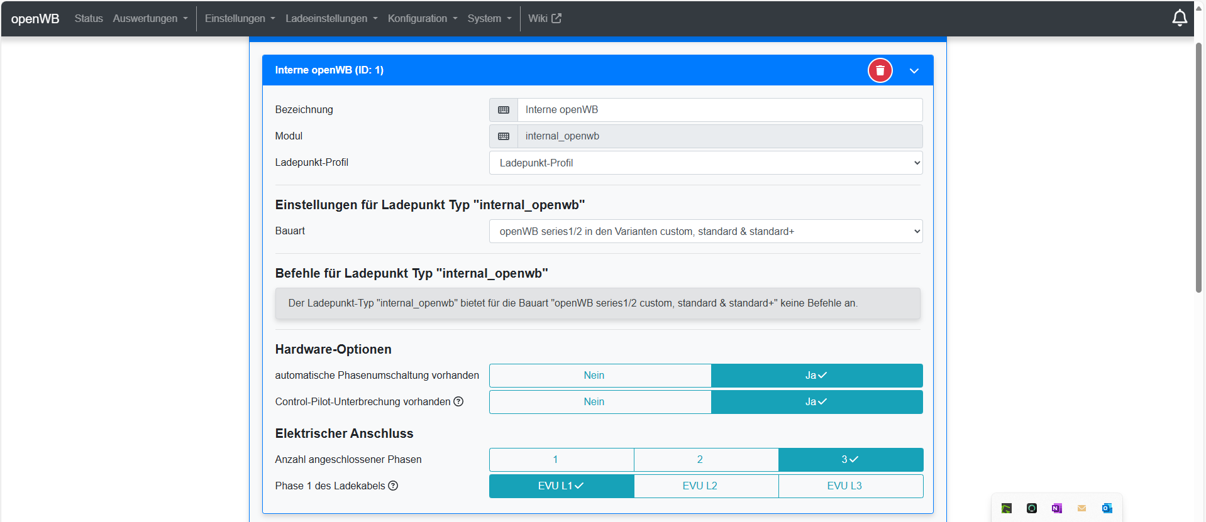This screenshot has height=522, width=1206.
Task: Set Control-Pilot-Unterbrechung to Ja
Action: pos(817,402)
